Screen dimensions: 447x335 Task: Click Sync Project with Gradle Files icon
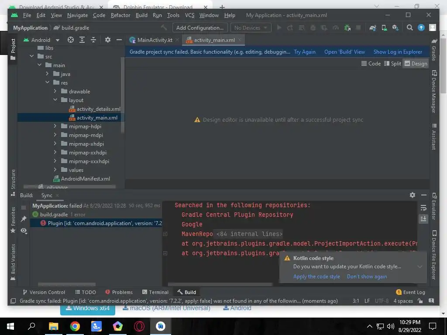point(373,27)
